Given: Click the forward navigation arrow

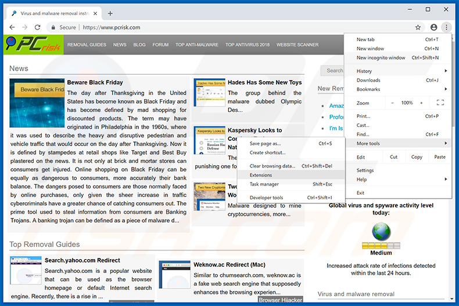Looking at the screenshot, I should (24, 27).
